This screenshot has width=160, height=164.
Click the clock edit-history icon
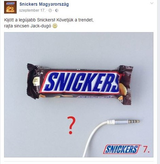pos(50,11)
